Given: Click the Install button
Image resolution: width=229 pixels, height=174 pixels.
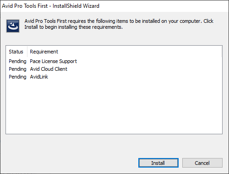Looking at the screenshot, I should point(158,163).
